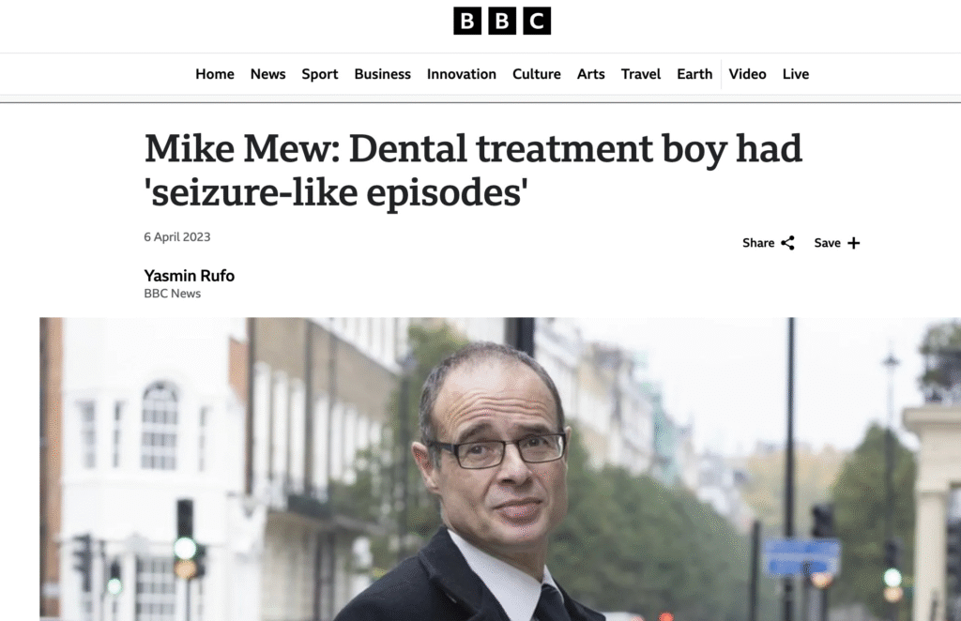
Task: Click the 6 April 2023 date
Action: click(x=177, y=237)
